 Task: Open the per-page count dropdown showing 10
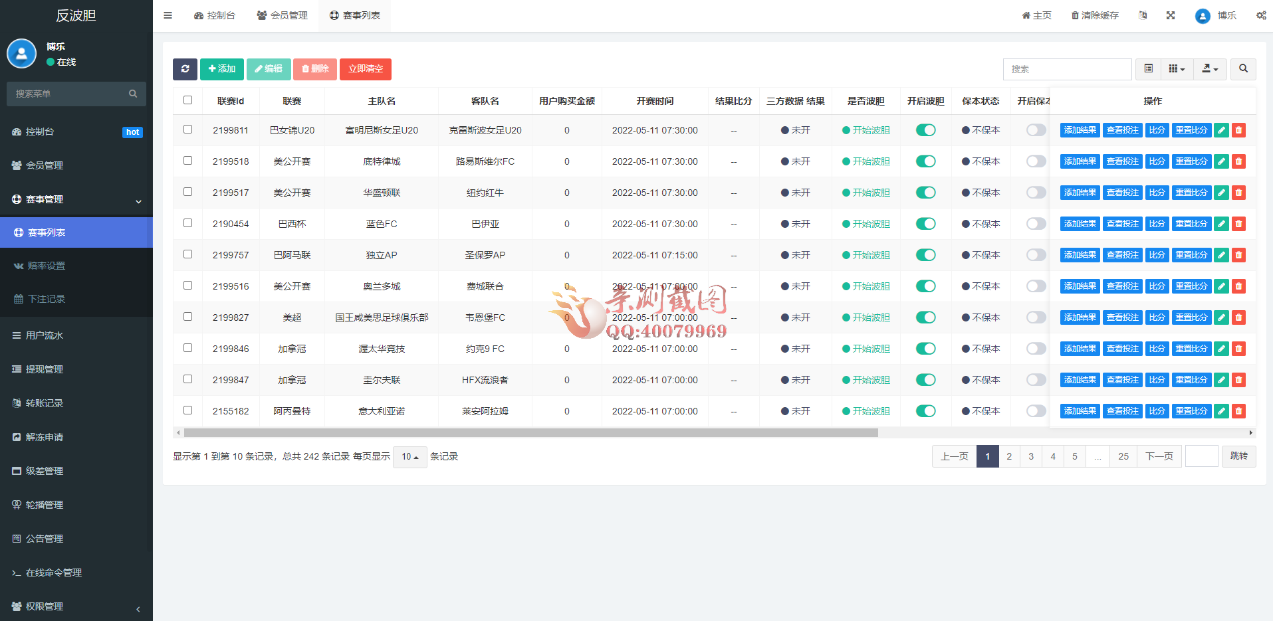409,457
